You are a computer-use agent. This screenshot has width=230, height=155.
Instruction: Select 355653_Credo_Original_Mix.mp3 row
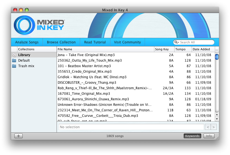click(136, 72)
